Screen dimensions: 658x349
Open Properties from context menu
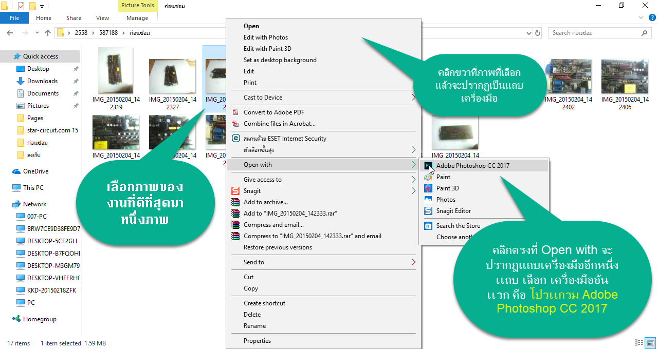pyautogui.click(x=257, y=341)
